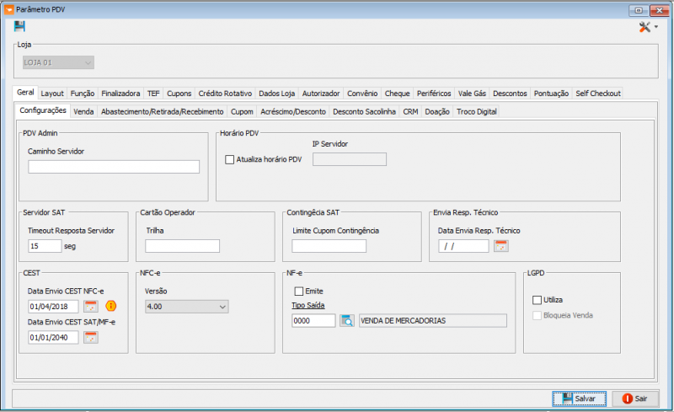The image size is (674, 412).
Task: Open the Loja dropdown showing LOJA 01
Action: (58, 62)
